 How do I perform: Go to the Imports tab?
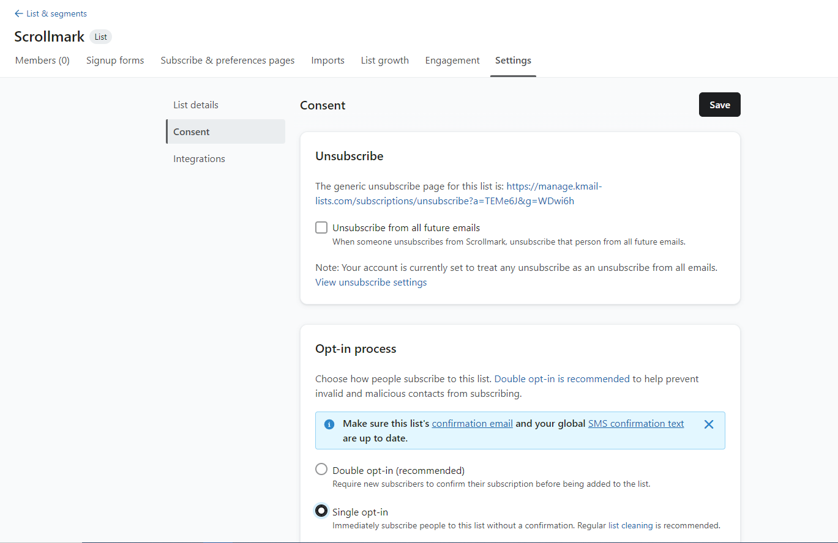coord(327,61)
